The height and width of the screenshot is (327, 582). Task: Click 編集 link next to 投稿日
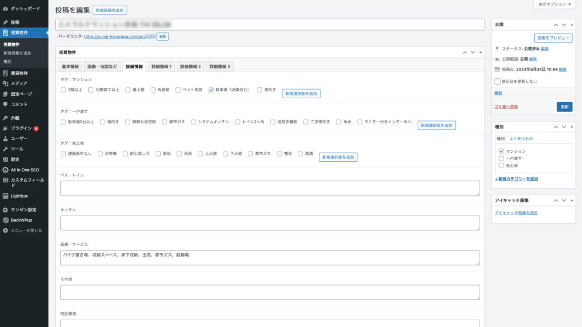point(563,69)
